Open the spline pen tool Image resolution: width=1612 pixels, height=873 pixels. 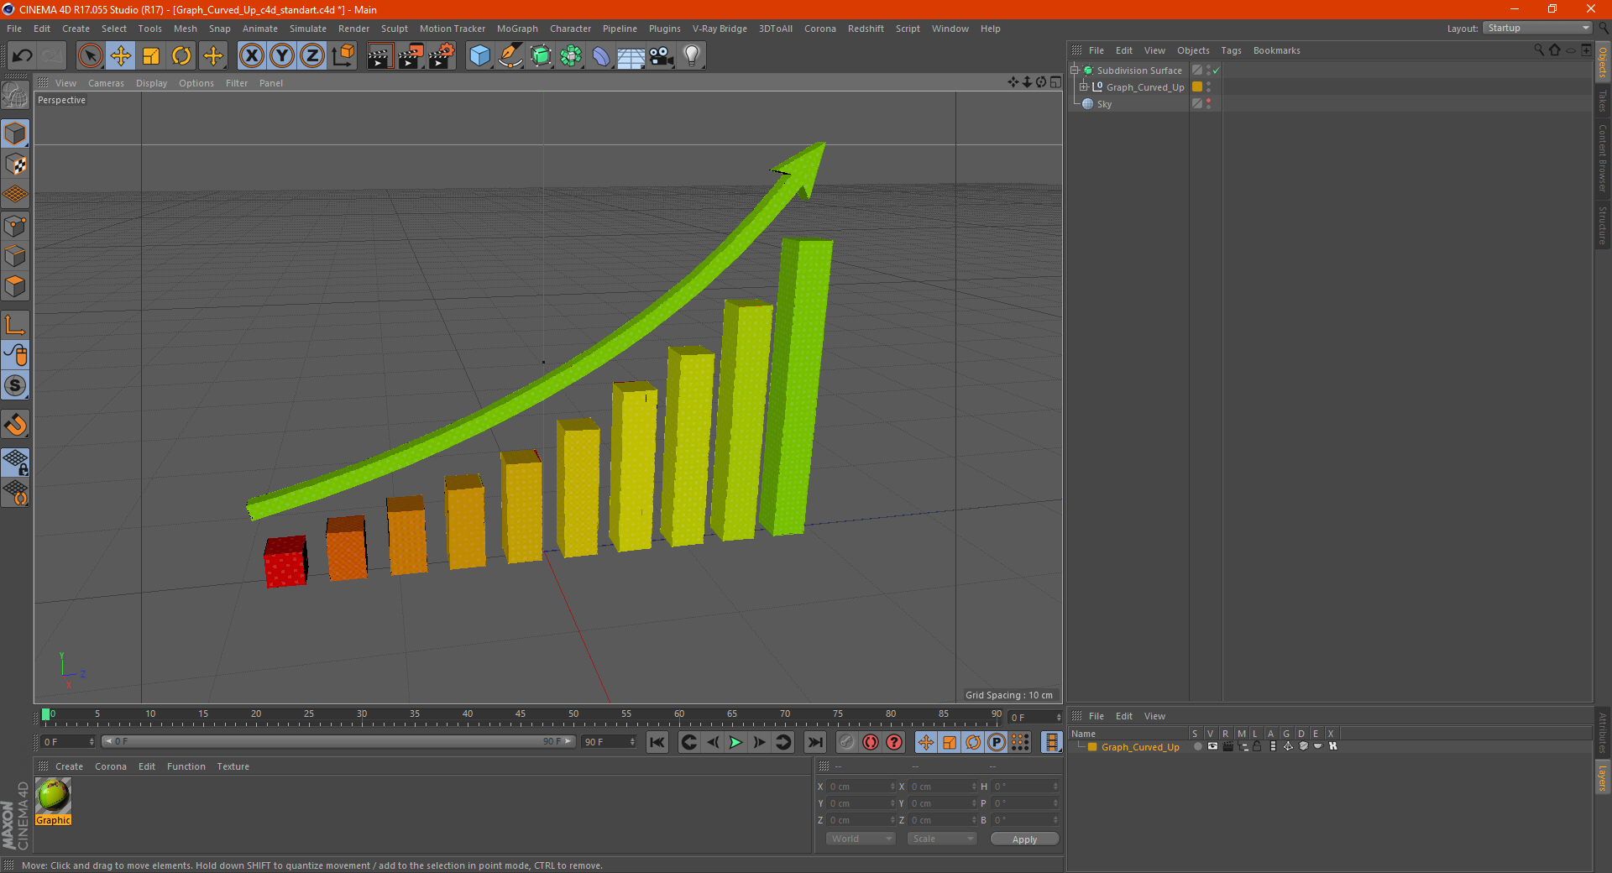510,56
